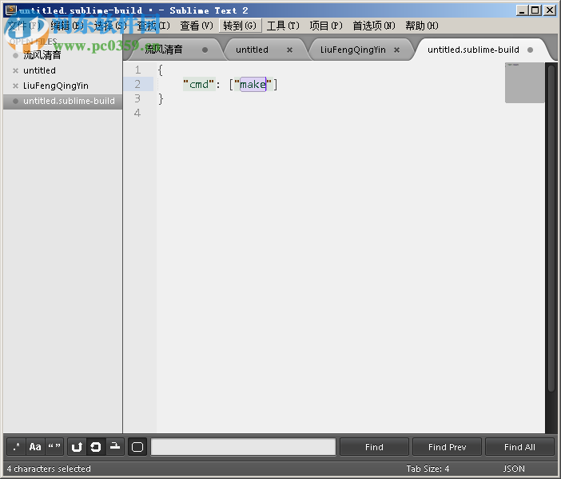
Task: Click the vertical scrollbar
Action: [551, 230]
